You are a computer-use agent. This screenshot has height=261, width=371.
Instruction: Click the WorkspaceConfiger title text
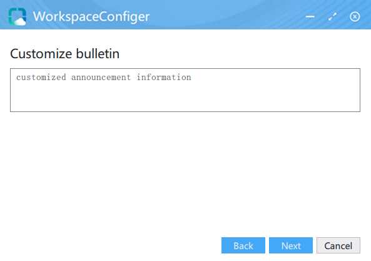tap(91, 16)
